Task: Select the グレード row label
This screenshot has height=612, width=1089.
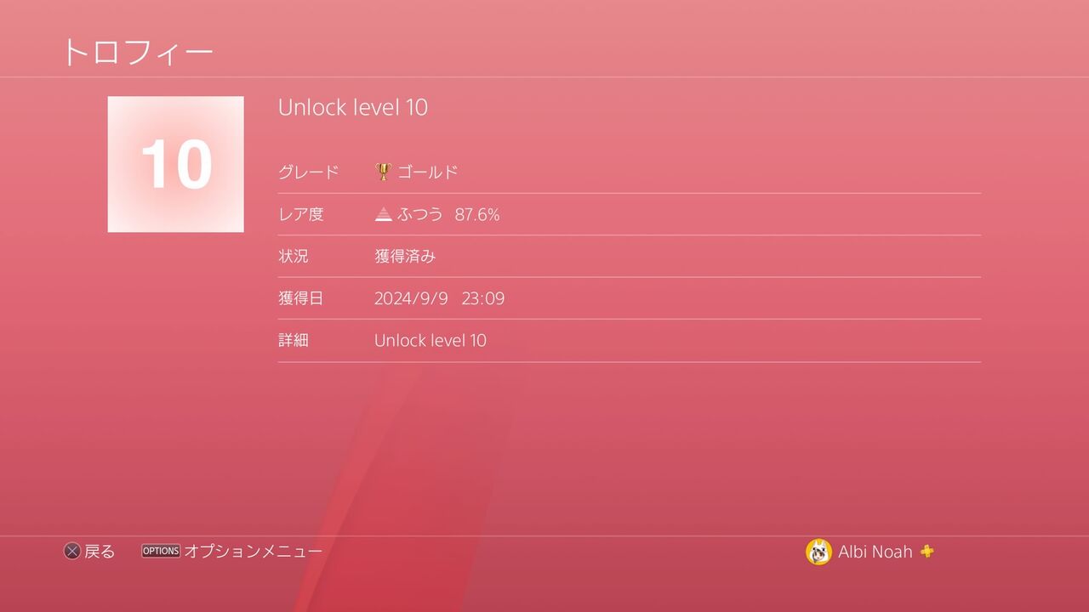Action: (x=309, y=172)
